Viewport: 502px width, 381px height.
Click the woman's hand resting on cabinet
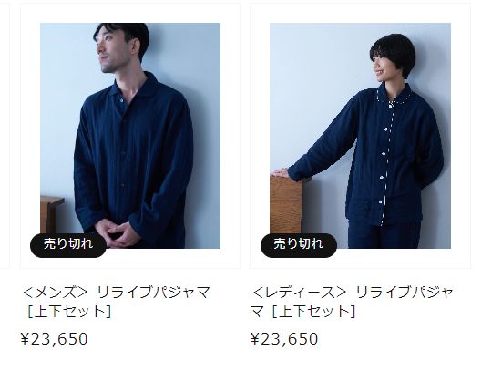tap(281, 173)
